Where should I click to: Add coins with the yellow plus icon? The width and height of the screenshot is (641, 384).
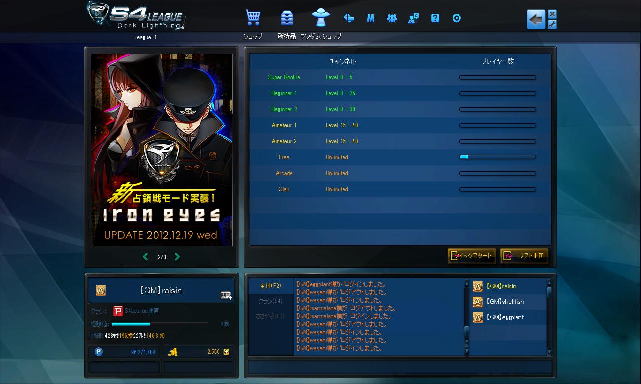point(227,352)
